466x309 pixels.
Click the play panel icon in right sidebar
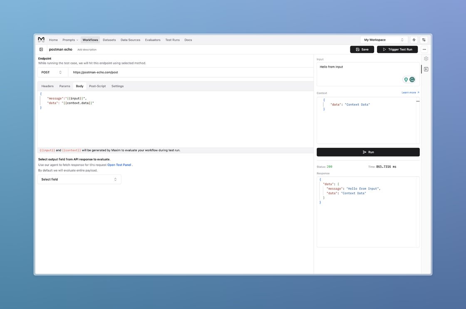pos(426,69)
